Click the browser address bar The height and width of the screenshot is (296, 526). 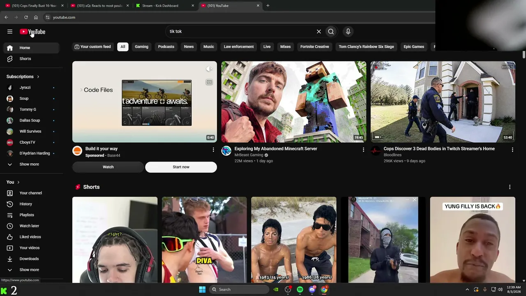coord(238,17)
